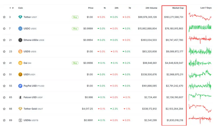Viewport: 220px width, 129px height.
Task: Click the USDS coin logo icon
Action: point(20,52)
